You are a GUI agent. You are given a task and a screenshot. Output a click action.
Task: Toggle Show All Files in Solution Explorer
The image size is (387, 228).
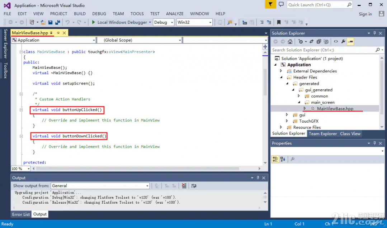click(x=326, y=42)
